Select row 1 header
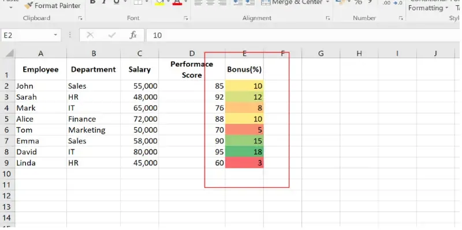Viewport: 462px width, 230px height. (x=8, y=69)
